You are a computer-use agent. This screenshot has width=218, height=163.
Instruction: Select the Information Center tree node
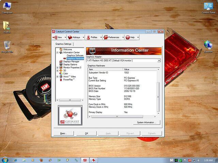click(x=72, y=52)
